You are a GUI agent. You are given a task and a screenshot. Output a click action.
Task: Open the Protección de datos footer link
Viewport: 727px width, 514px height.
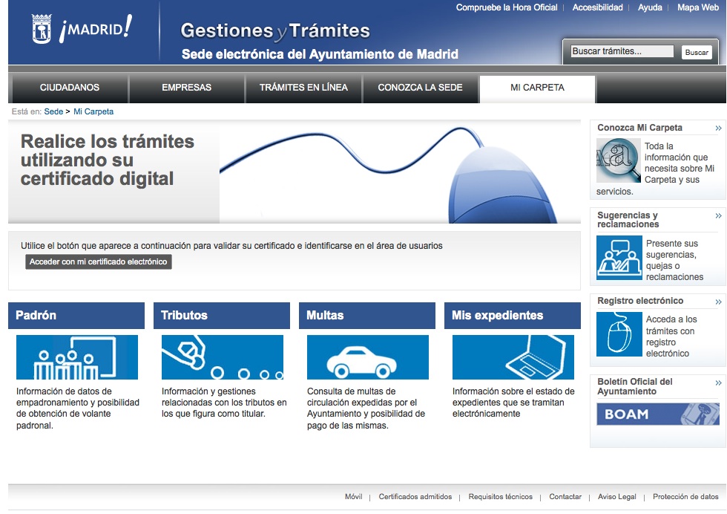coord(685,497)
